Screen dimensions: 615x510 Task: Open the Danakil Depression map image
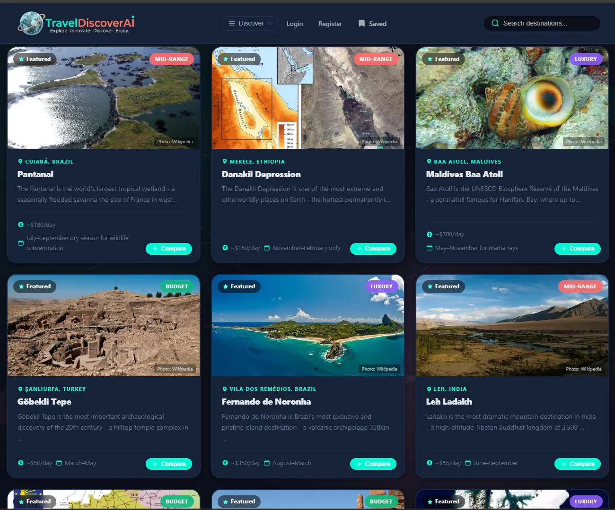(308, 98)
